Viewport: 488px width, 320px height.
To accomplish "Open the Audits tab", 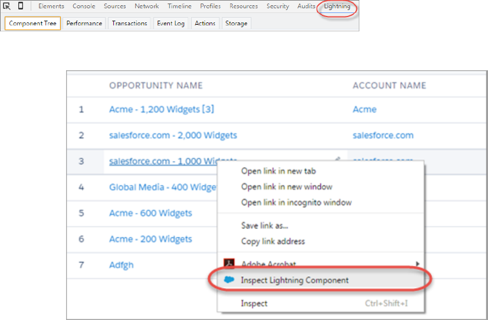I will point(306,6).
